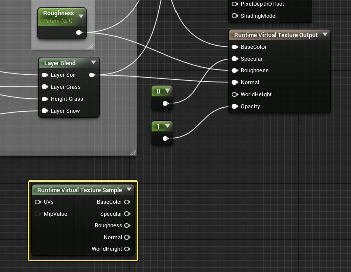Click the Layer Blend node output pin
Viewport: 351px width, 272px height.
(92, 75)
